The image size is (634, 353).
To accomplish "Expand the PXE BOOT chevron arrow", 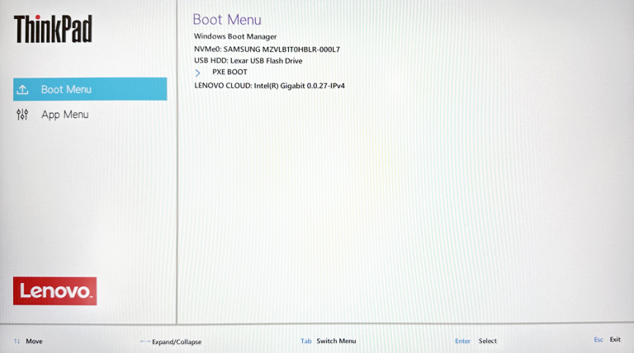I will pos(197,73).
